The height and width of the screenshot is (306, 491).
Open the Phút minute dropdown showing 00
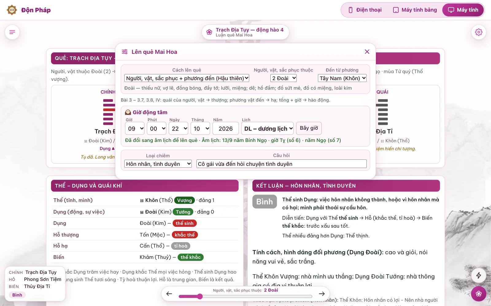(x=157, y=129)
